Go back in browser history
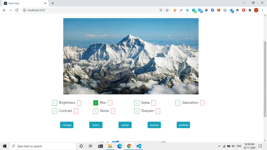 click(4, 10)
